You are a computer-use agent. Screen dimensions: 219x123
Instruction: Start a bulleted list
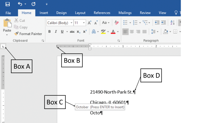coord(126,23)
